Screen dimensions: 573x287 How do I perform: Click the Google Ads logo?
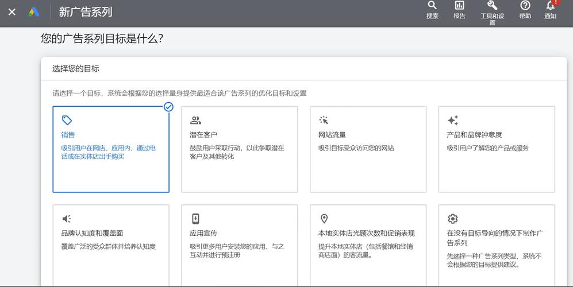tap(33, 12)
